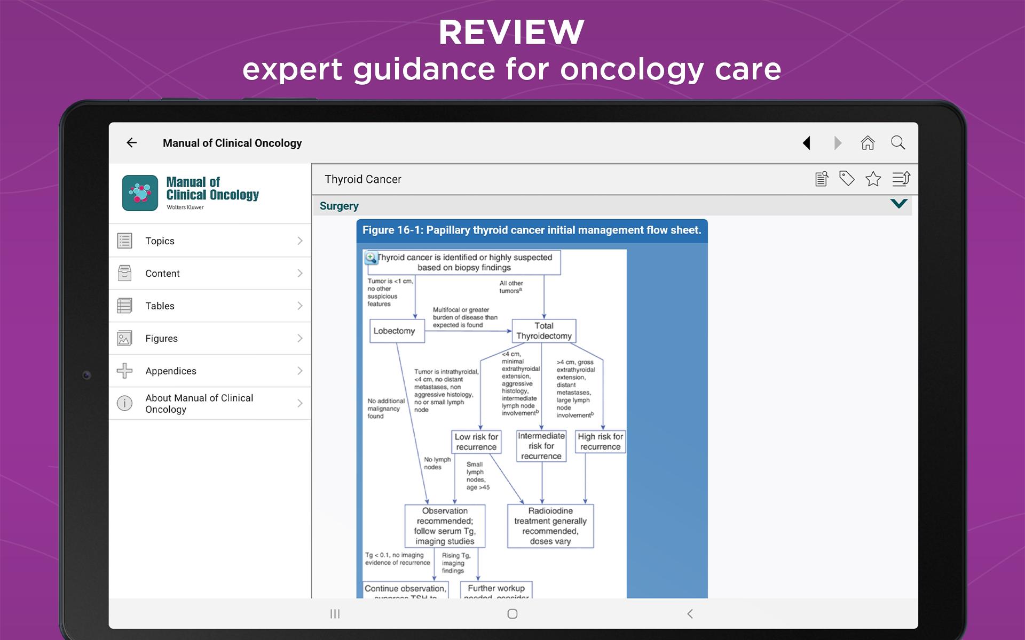Open the section index list icon
The image size is (1025, 640).
(901, 179)
